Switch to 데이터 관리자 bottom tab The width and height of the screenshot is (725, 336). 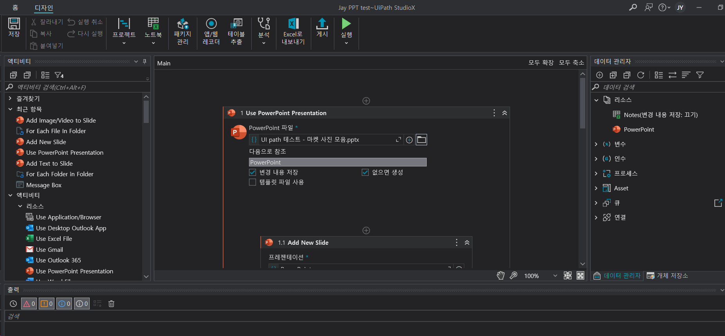(x=617, y=276)
